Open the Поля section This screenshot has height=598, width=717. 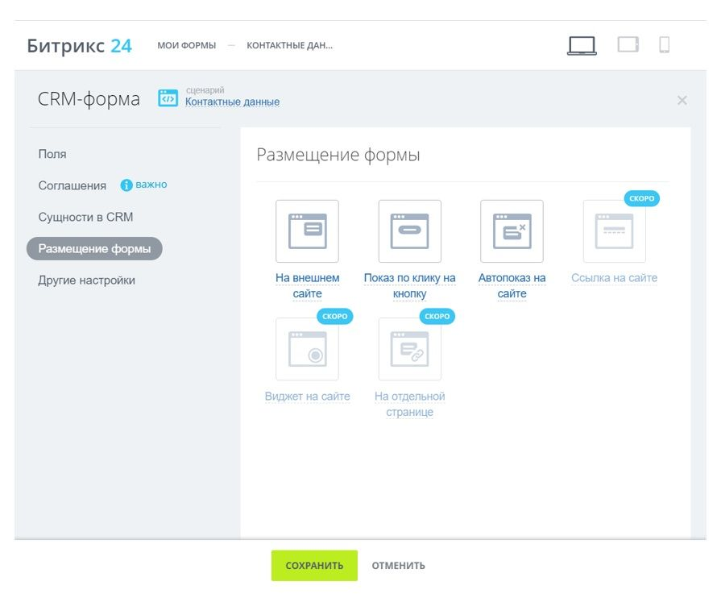point(52,154)
